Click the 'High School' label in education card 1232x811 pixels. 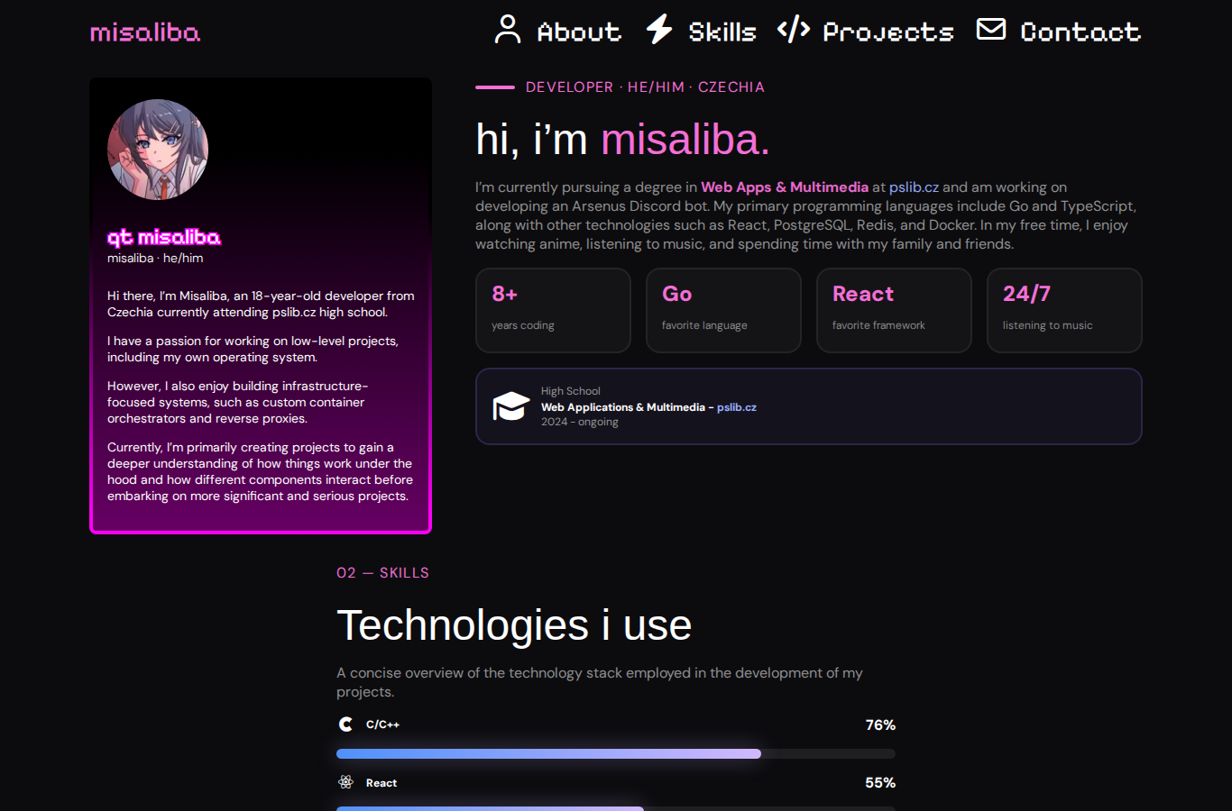click(570, 391)
